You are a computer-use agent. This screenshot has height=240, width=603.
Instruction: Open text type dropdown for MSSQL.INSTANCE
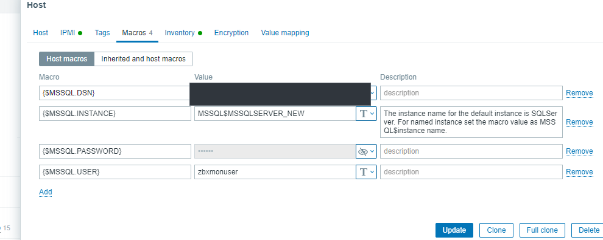click(x=366, y=114)
